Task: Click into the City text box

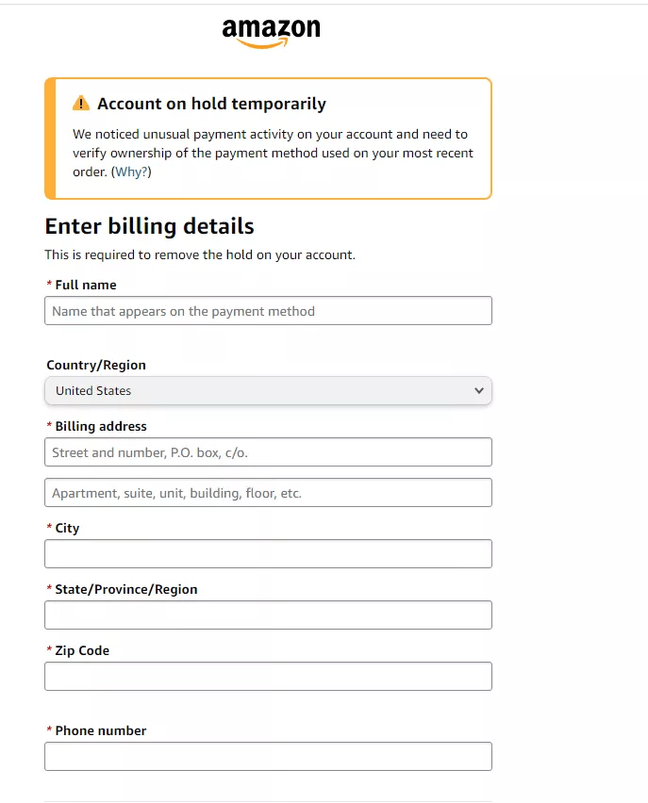Action: pos(268,554)
